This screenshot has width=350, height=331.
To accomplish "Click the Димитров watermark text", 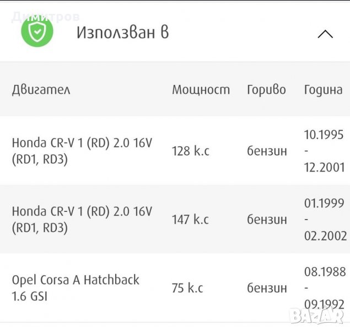I will [46, 17].
